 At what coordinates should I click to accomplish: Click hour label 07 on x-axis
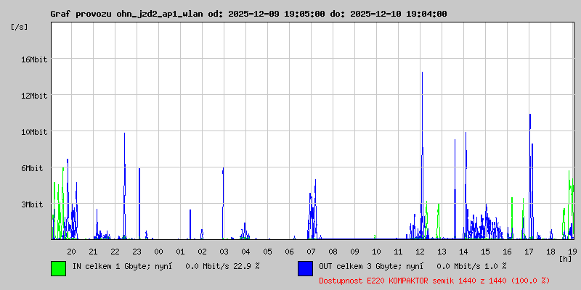(312, 252)
